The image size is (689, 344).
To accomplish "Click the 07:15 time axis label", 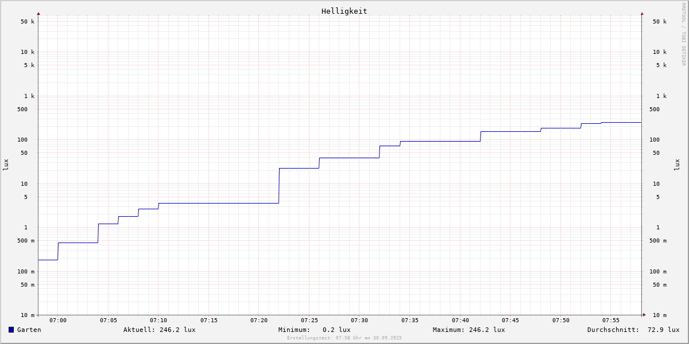I will (x=209, y=320).
